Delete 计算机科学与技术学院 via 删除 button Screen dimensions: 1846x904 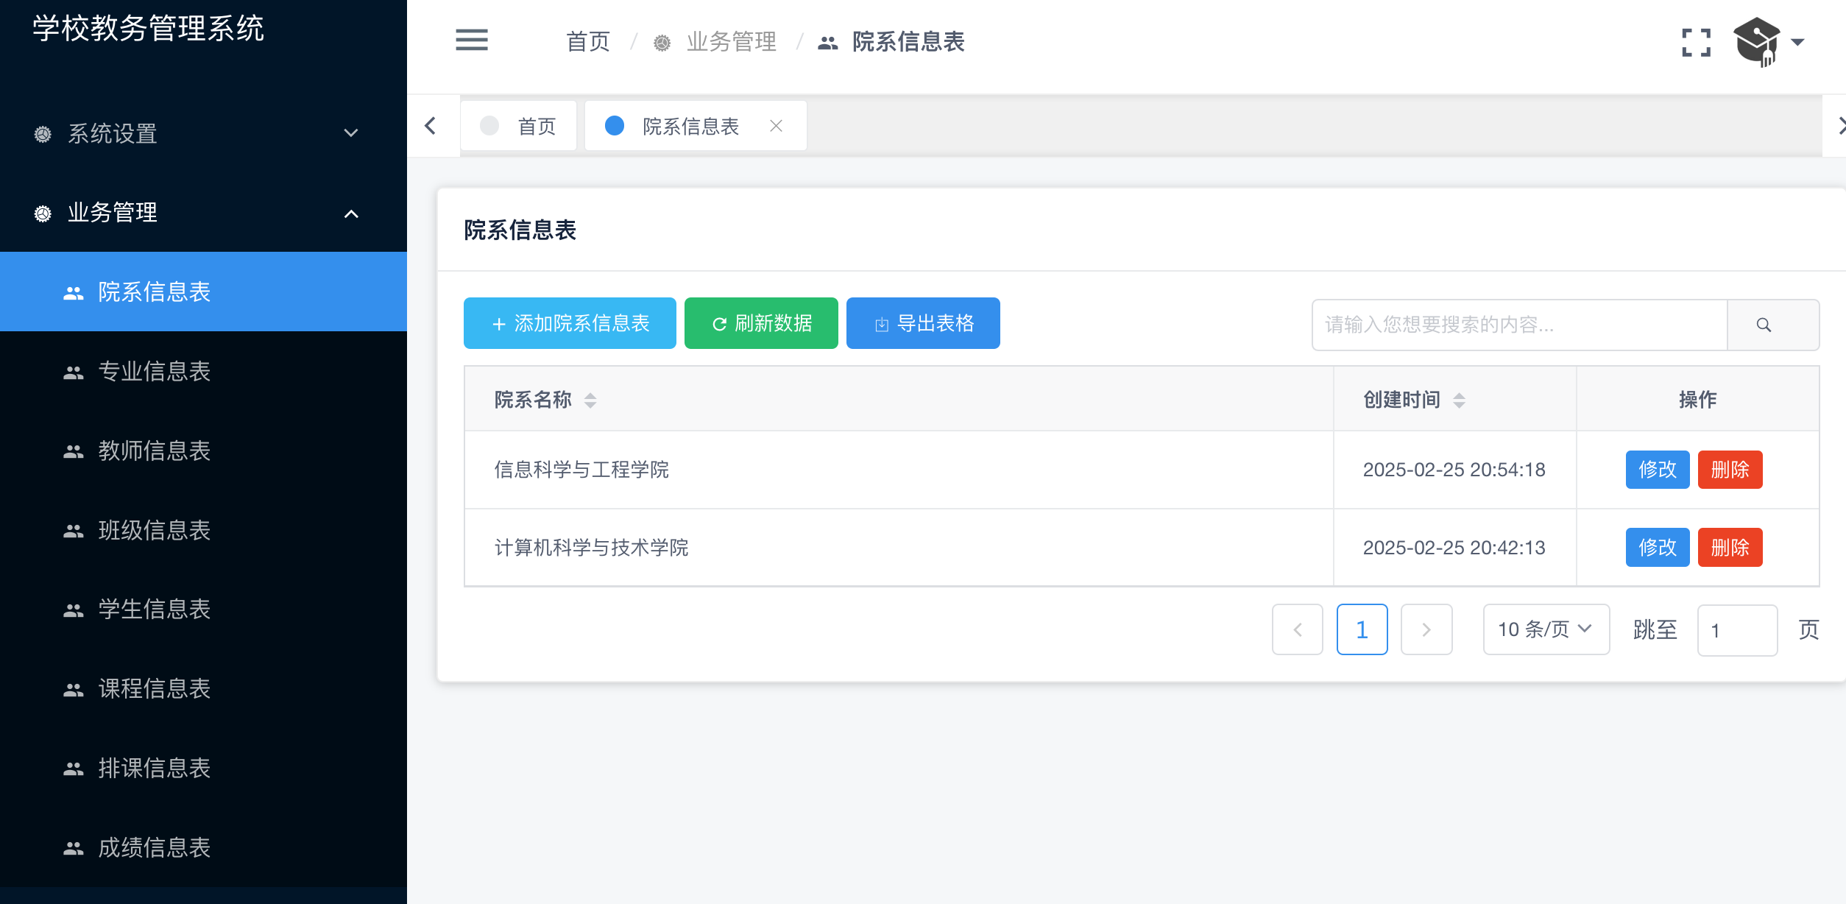[x=1730, y=547]
